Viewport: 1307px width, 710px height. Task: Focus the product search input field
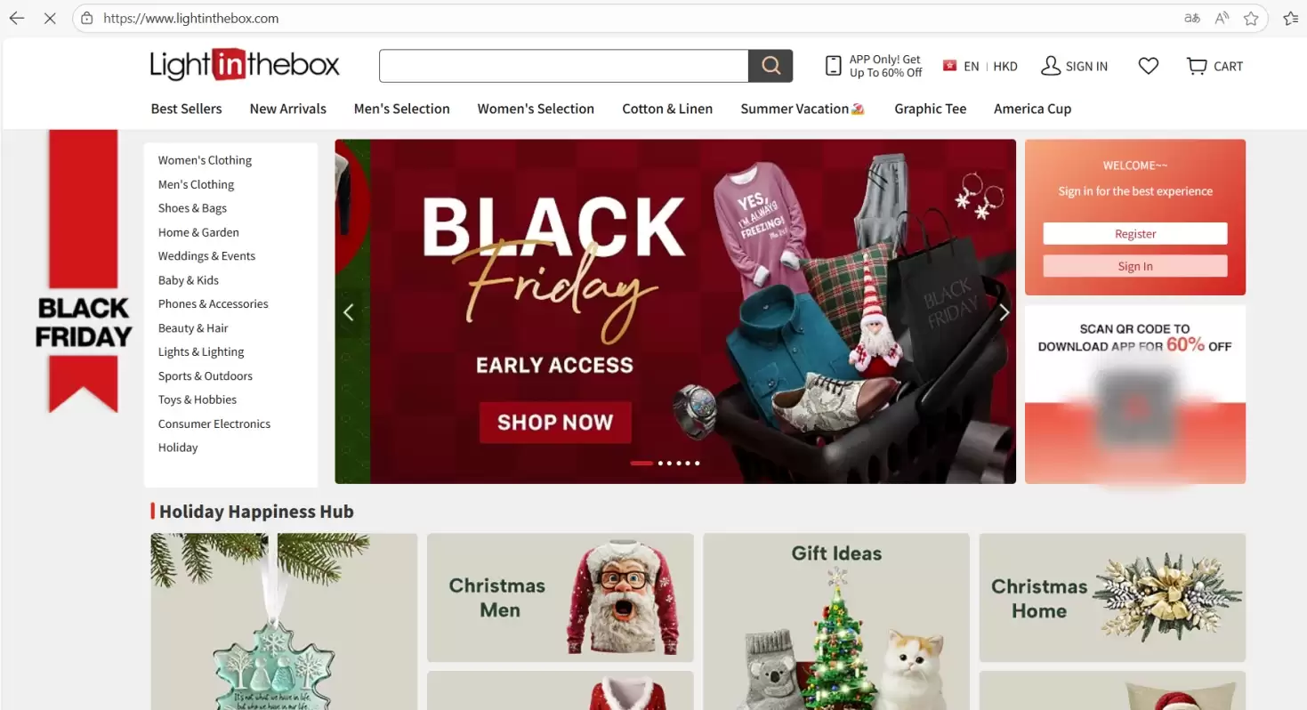pos(563,66)
